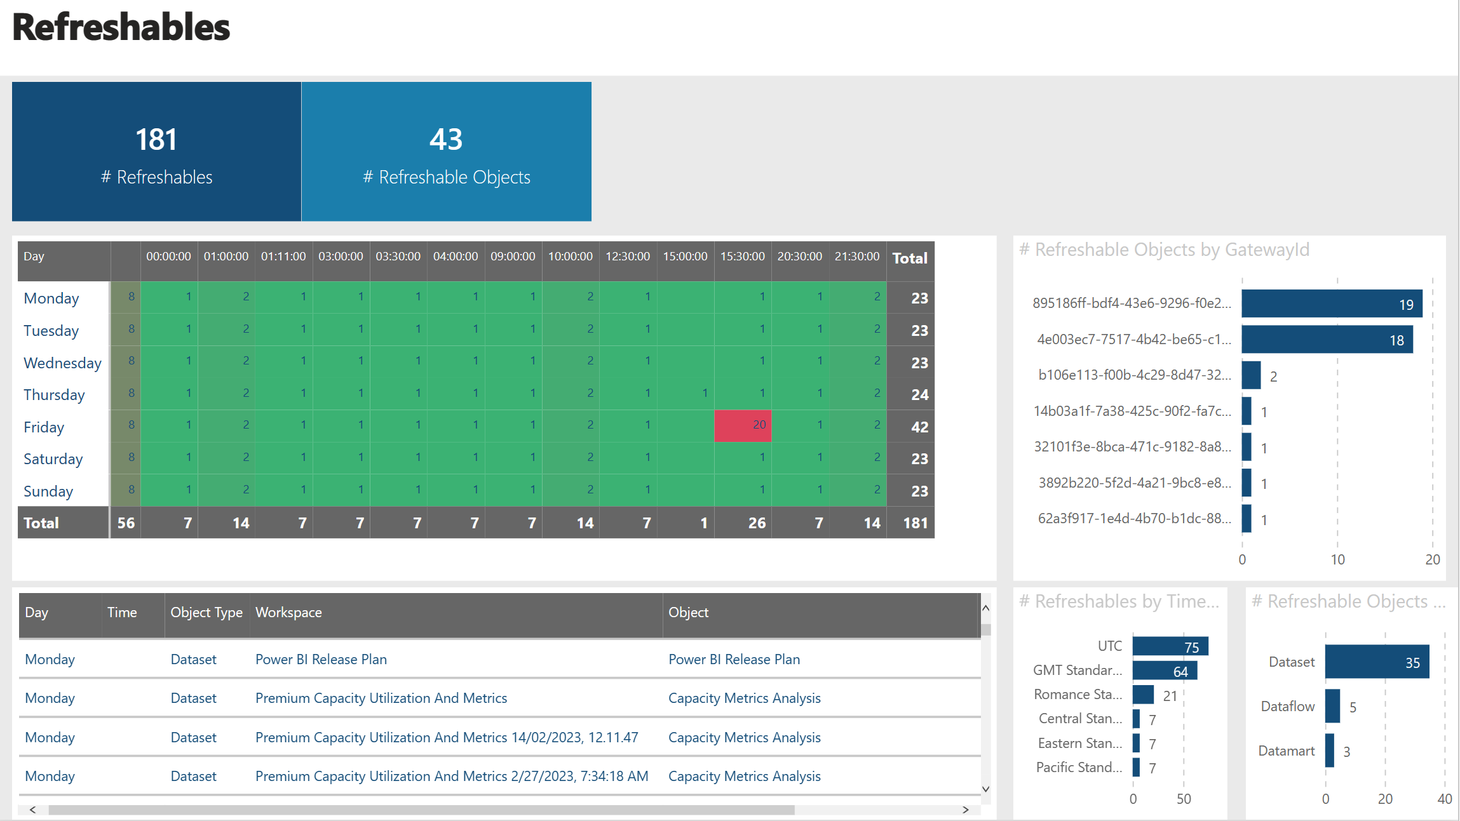Click the Object column header
Image resolution: width=1460 pixels, height=821 pixels.
tap(688, 613)
